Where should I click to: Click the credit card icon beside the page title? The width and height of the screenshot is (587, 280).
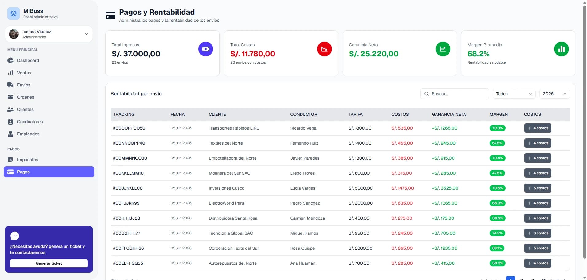tap(111, 15)
